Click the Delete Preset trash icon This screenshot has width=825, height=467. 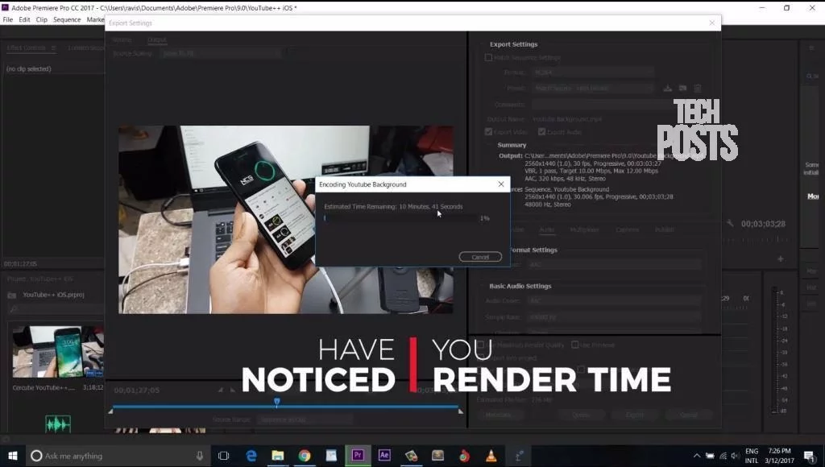point(698,89)
